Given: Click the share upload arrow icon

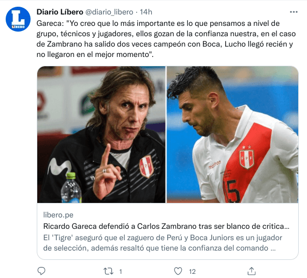Looking at the screenshot, I should click(252, 271).
